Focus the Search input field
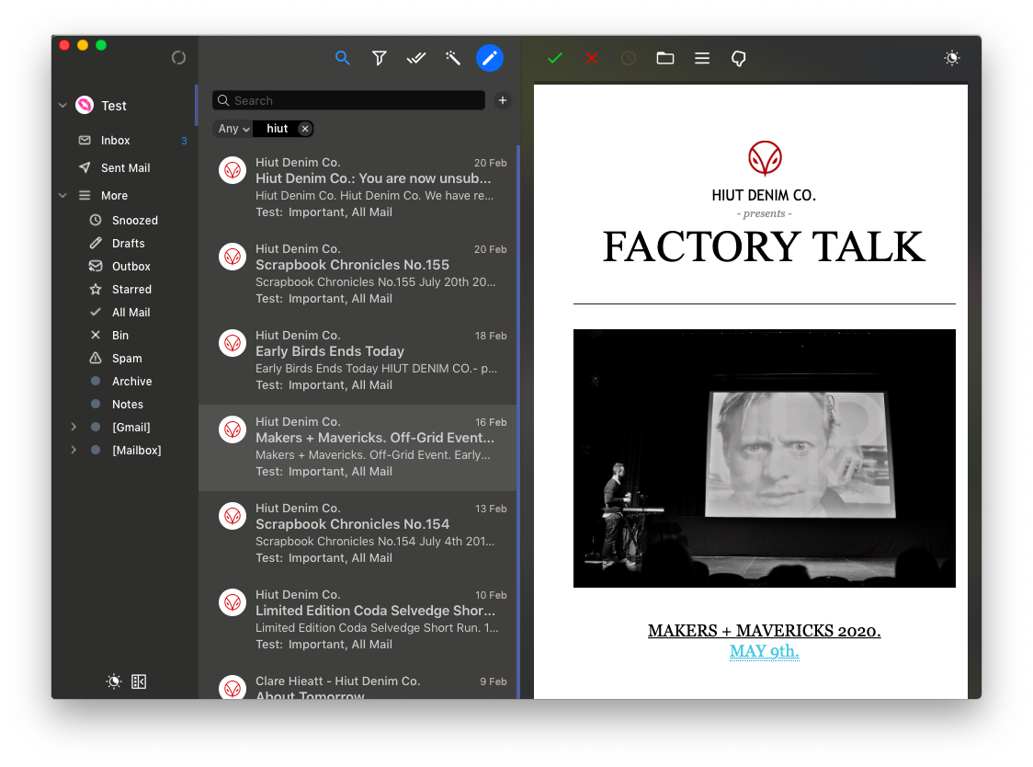The width and height of the screenshot is (1033, 767). [348, 100]
